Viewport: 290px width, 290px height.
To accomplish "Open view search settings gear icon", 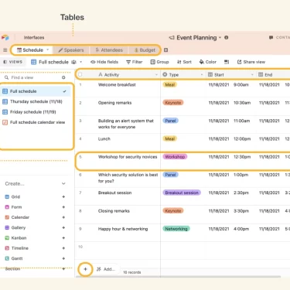I will tap(63, 77).
